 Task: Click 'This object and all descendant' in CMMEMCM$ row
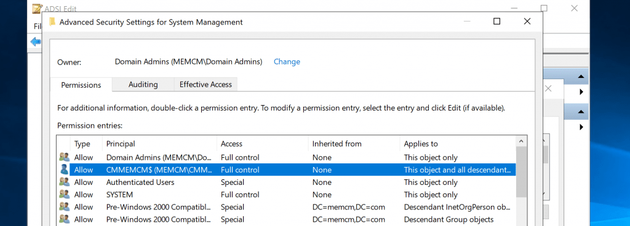[457, 170]
